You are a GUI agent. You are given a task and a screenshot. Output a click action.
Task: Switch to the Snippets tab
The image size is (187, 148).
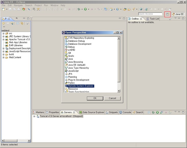(112, 112)
